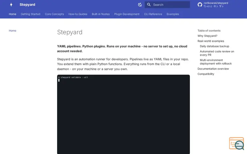Image resolution: width=247 pixels, height=154 pixels.
Task: Click the Home link in left sidebar
Action: [x=12, y=30]
